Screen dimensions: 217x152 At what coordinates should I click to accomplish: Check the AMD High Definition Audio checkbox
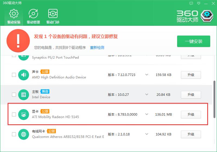14,75
